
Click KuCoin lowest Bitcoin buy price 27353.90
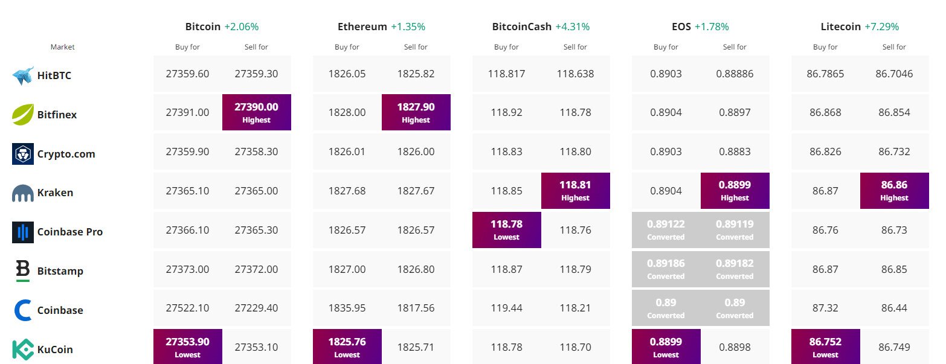(x=188, y=346)
